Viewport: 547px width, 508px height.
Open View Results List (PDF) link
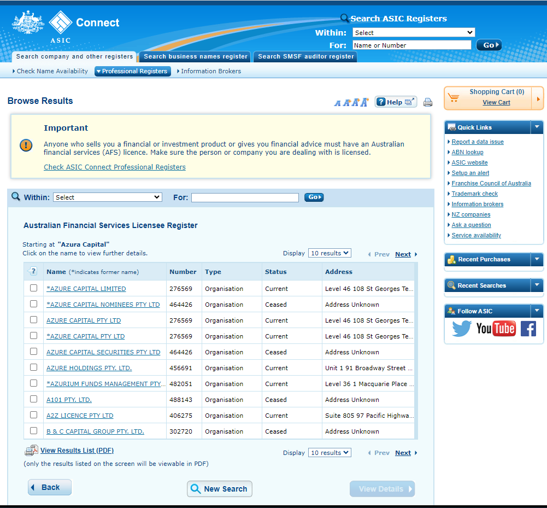coord(77,451)
